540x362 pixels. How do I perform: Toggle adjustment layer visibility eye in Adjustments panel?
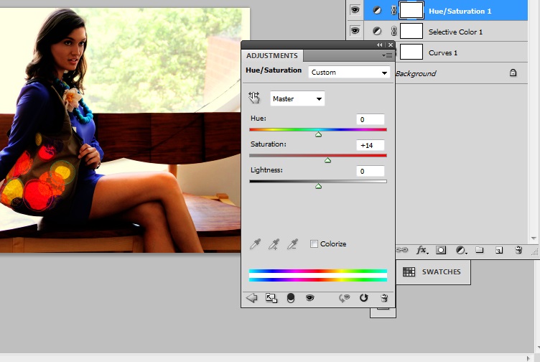click(309, 298)
